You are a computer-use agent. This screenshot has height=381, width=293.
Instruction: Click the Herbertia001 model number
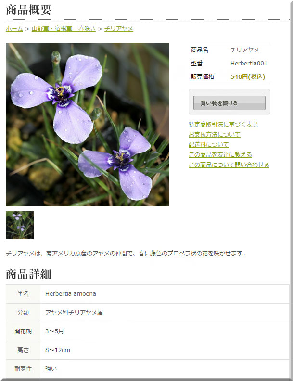[249, 63]
